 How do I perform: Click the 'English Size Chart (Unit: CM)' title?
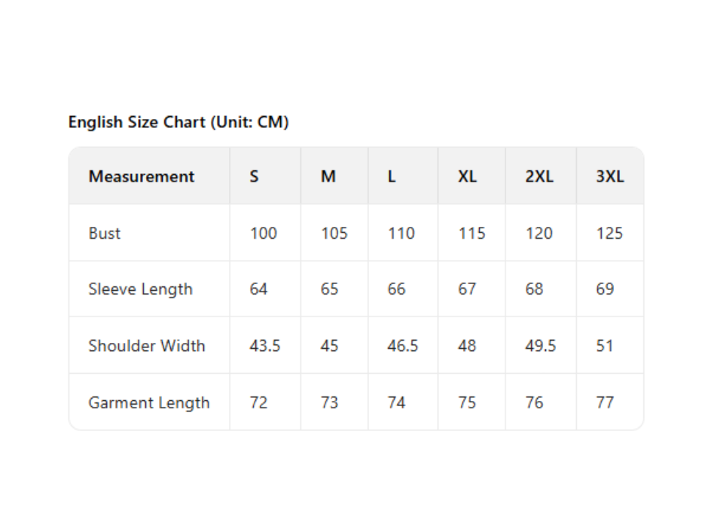tap(179, 122)
